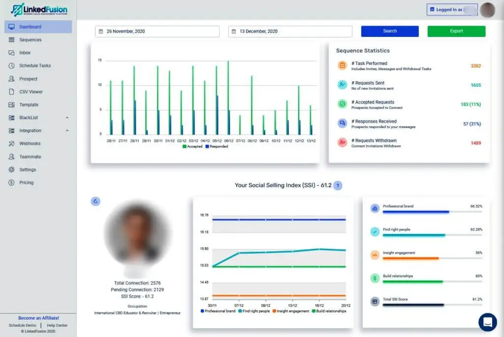The height and width of the screenshot is (337, 504).
Task: Toggle Build relationships legend item
Action: [329, 311]
